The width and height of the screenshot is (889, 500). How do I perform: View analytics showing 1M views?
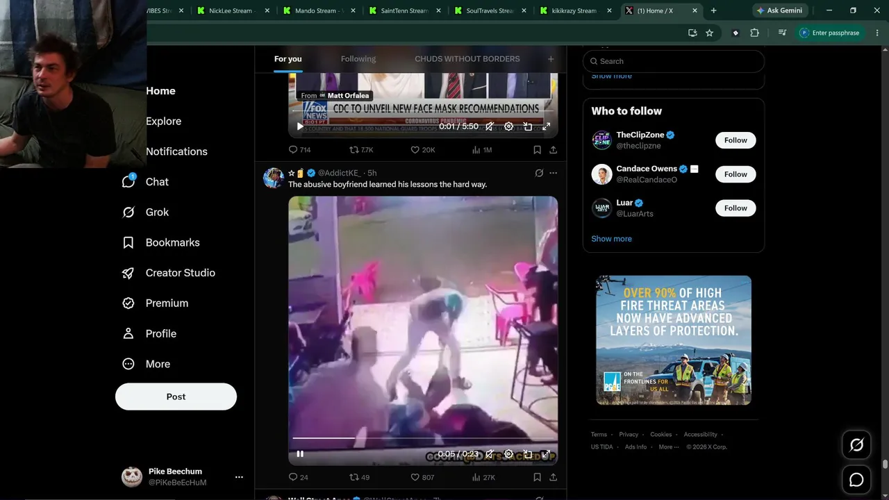(482, 149)
